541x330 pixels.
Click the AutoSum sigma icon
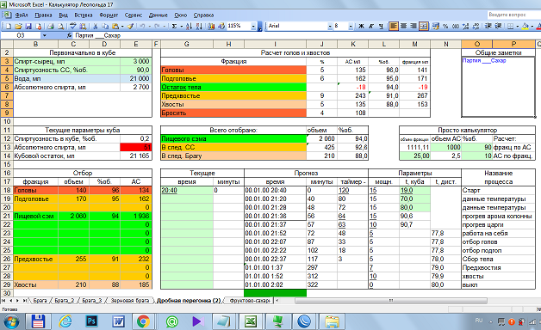tap(175, 26)
